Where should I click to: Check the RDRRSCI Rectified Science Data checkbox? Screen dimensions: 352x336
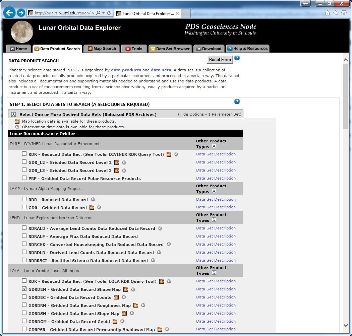tap(24, 260)
